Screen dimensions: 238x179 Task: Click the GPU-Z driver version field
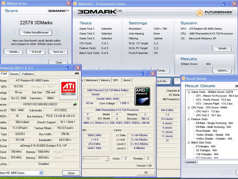tap(43, 146)
